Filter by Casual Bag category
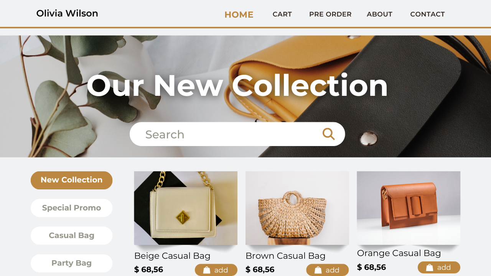Screen dimensions: 491x276 pyautogui.click(x=71, y=235)
